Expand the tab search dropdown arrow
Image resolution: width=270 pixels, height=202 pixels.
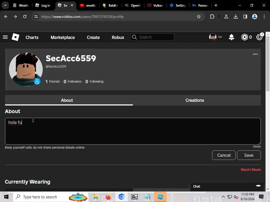(x=5, y=5)
